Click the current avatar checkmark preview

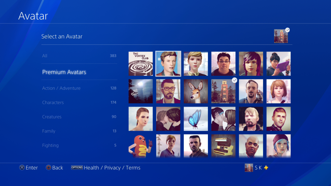281,36
